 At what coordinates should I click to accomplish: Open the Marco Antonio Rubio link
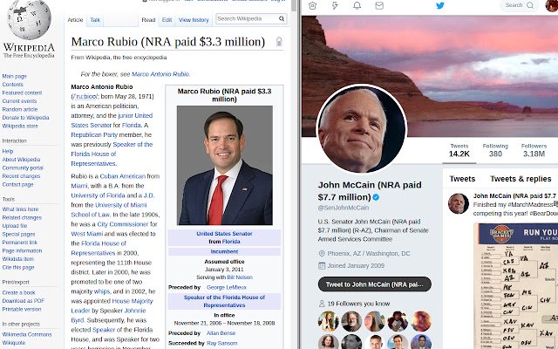(160, 74)
